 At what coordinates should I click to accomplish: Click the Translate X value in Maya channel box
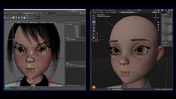[83, 26]
